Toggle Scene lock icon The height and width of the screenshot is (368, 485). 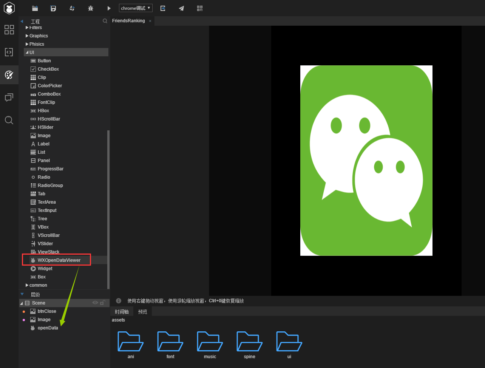coord(102,303)
